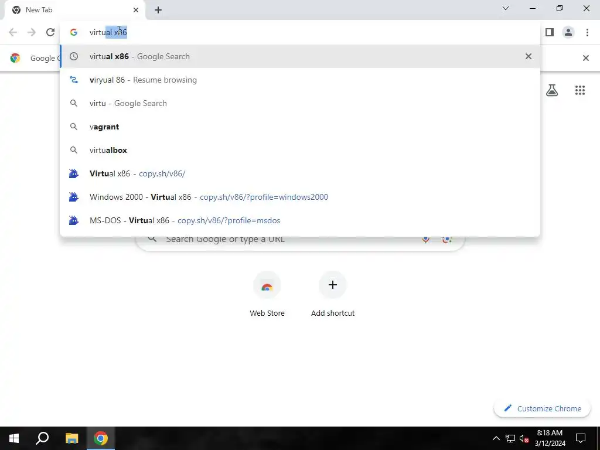The image size is (600, 450).
Task: Toggle the side panel icon
Action: pyautogui.click(x=550, y=32)
